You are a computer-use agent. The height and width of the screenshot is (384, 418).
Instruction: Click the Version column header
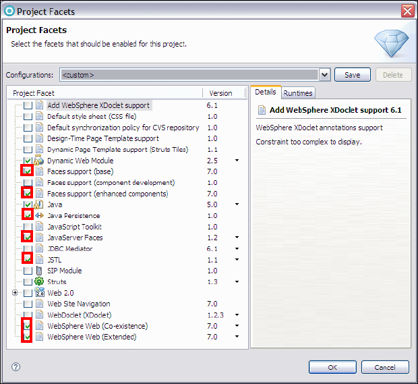click(224, 93)
